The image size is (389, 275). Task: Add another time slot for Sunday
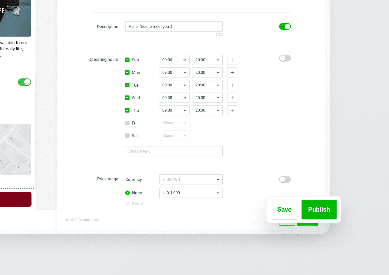tap(232, 60)
